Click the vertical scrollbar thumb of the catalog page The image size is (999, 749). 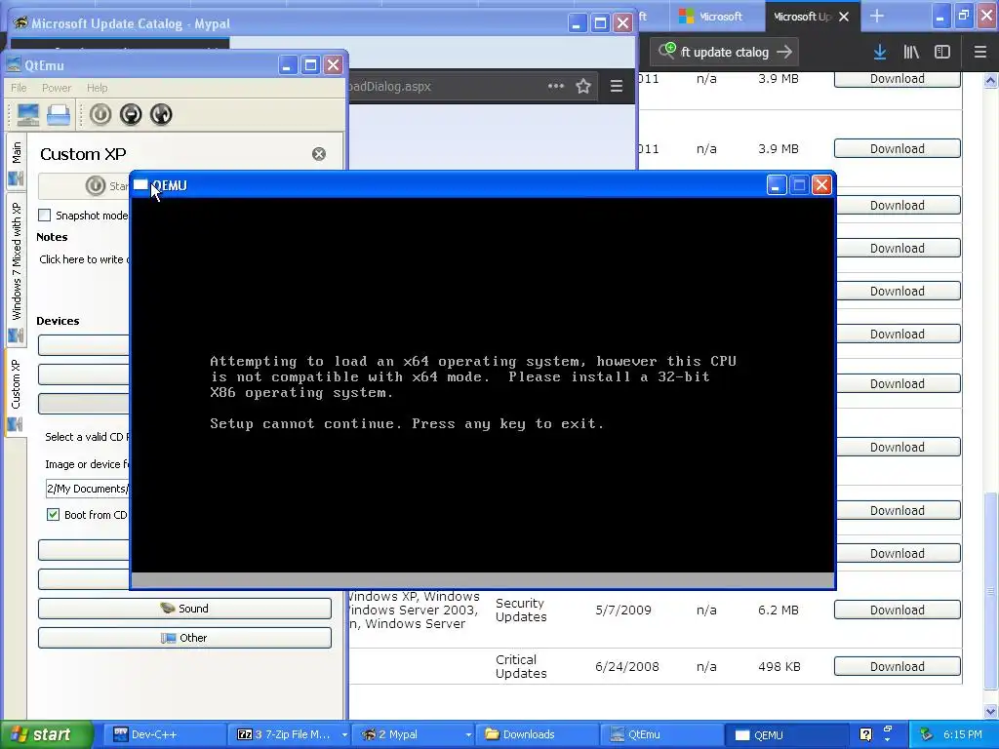(990, 591)
